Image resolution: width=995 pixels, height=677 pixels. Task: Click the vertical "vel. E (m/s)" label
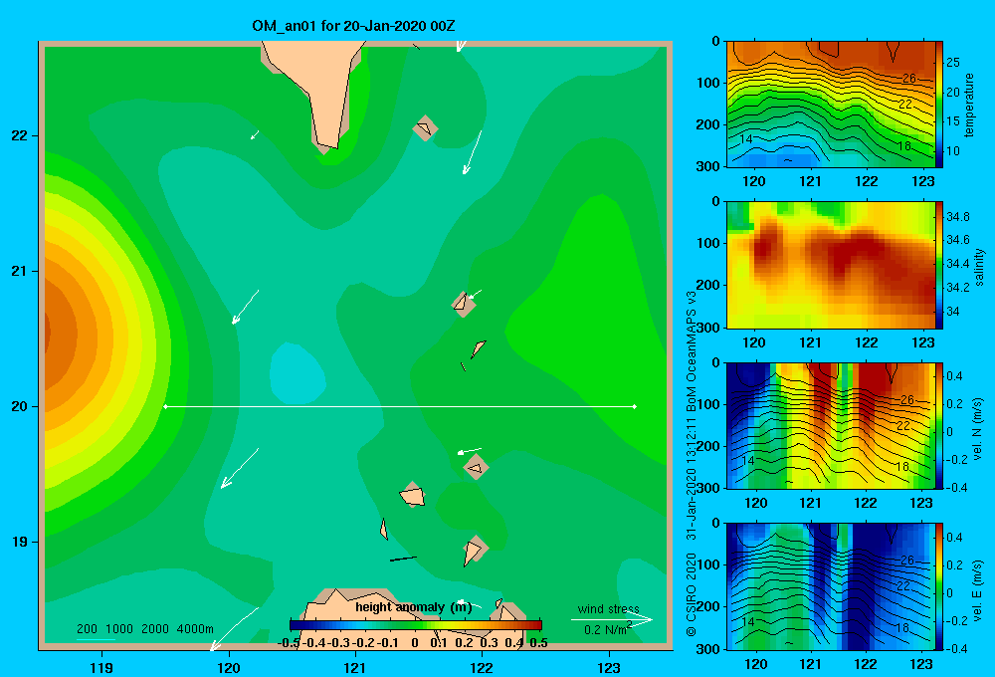pyautogui.click(x=978, y=589)
